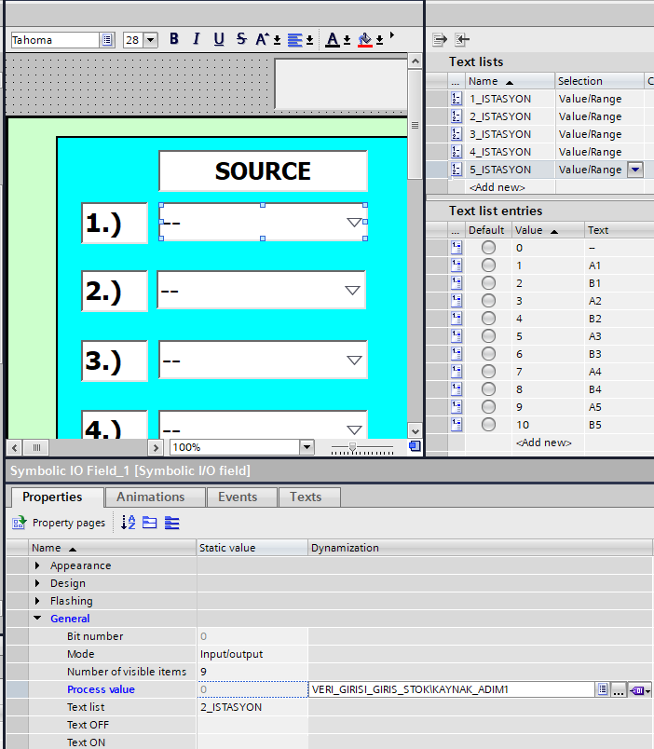Click the group by category icon
The height and width of the screenshot is (749, 654).
click(150, 523)
